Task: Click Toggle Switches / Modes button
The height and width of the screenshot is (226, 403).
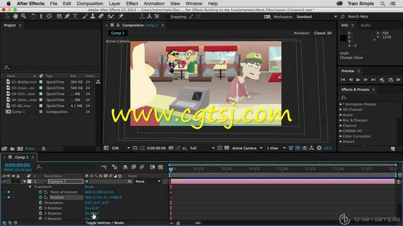Action: (x=105, y=223)
